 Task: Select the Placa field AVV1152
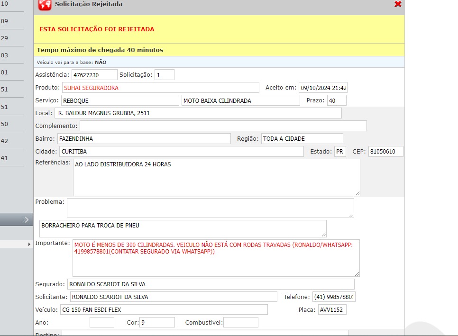tap(332, 310)
